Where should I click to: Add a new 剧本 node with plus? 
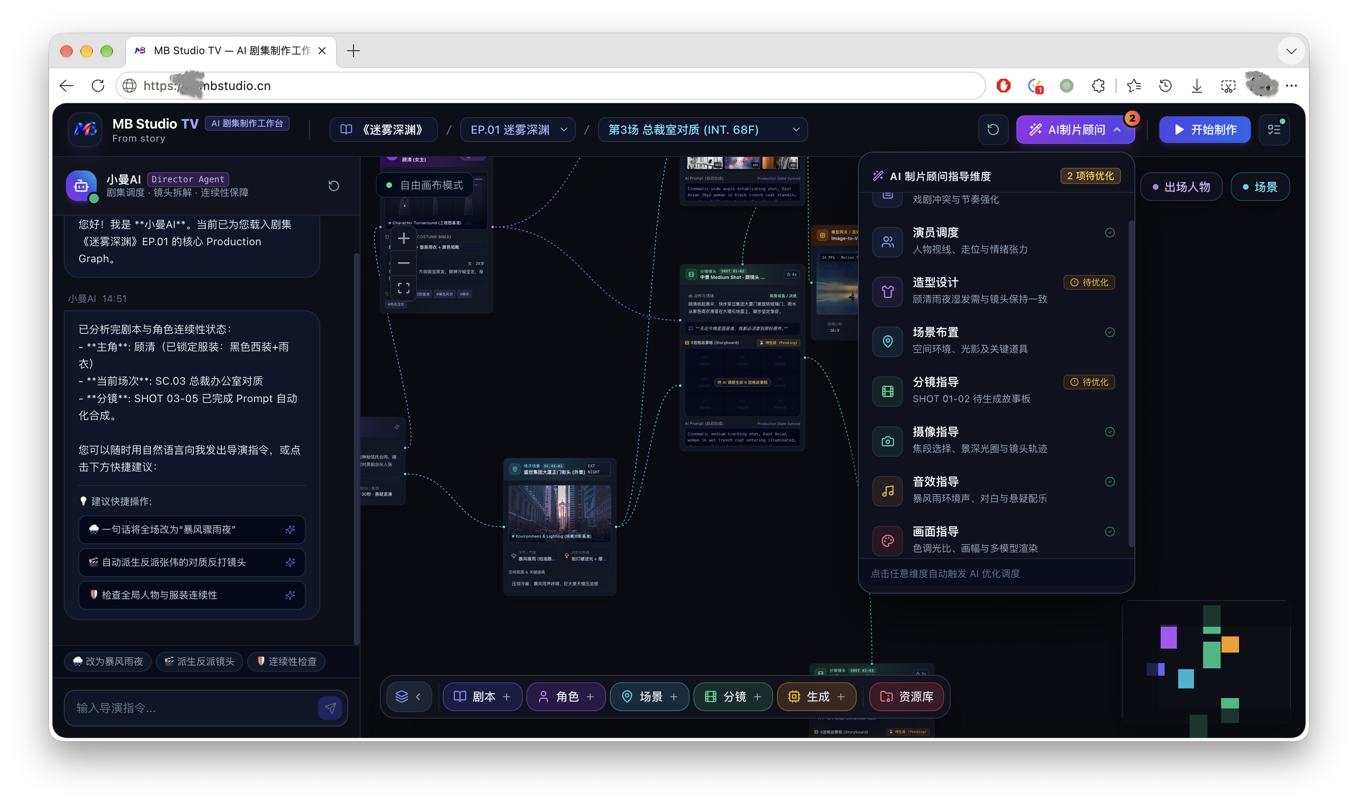507,697
